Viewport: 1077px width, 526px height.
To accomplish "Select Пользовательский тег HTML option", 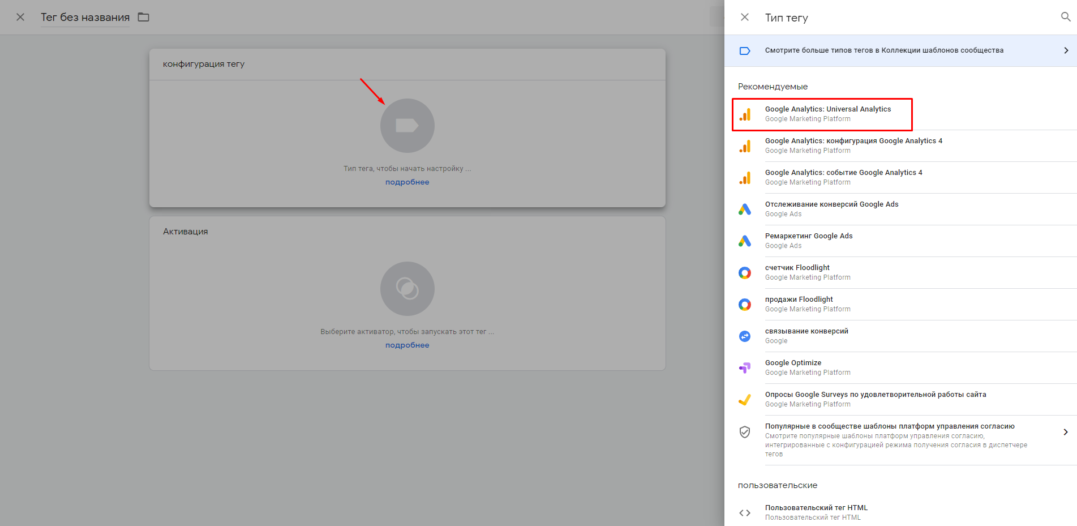I will pyautogui.click(x=816, y=512).
